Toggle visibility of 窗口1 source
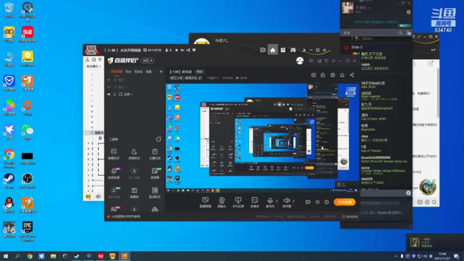This screenshot has width=464, height=261. point(109,80)
